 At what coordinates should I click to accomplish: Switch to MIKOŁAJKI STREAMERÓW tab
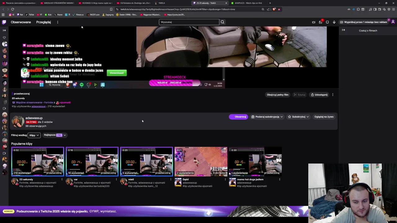tap(57, 3)
